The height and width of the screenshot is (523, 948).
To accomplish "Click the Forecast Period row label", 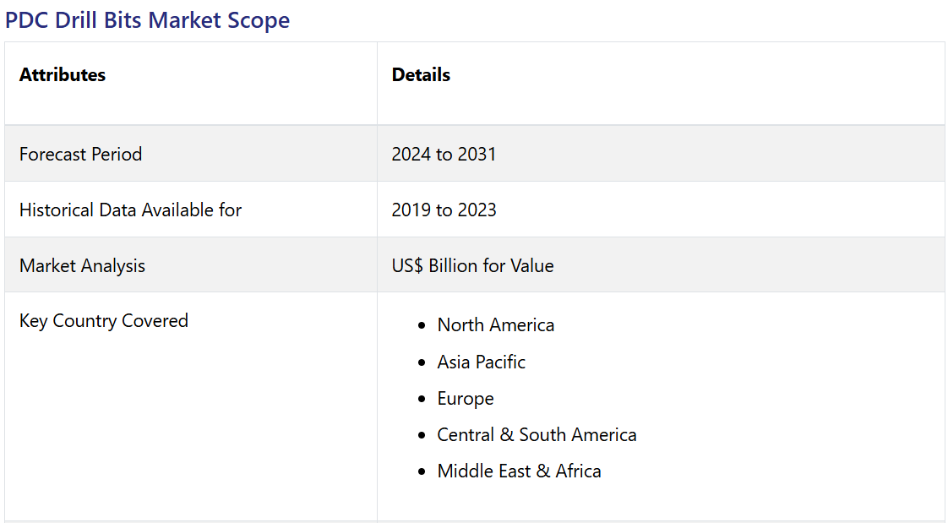I will pos(80,154).
